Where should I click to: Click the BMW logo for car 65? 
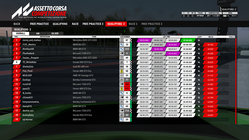click(122, 106)
